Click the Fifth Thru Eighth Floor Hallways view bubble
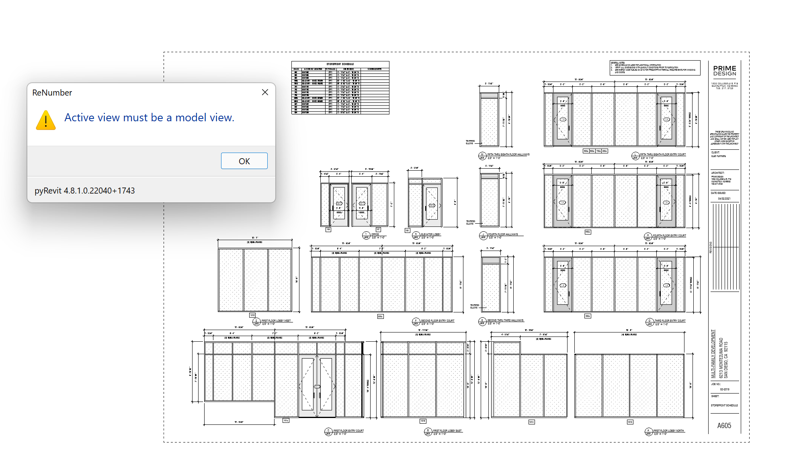Screen dimensions: 793x467 click(482, 155)
